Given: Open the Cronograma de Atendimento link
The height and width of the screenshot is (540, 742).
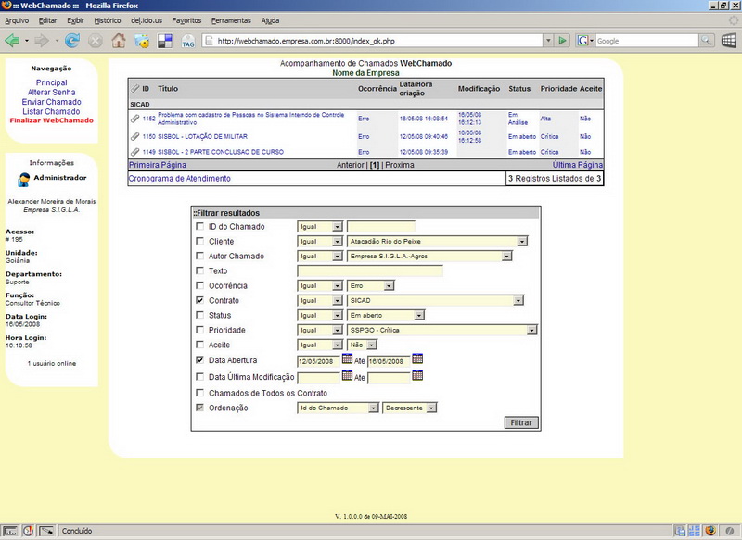Looking at the screenshot, I should pos(179,178).
